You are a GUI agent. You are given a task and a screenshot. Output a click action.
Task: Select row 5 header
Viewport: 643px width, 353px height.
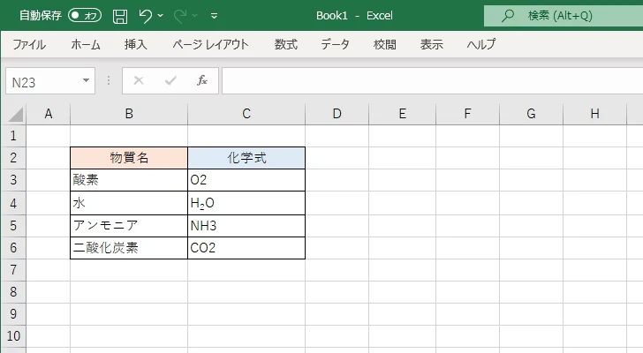13,226
